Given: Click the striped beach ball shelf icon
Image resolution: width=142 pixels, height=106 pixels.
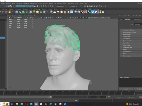Looking at the screenshot, I should click(x=79, y=12).
